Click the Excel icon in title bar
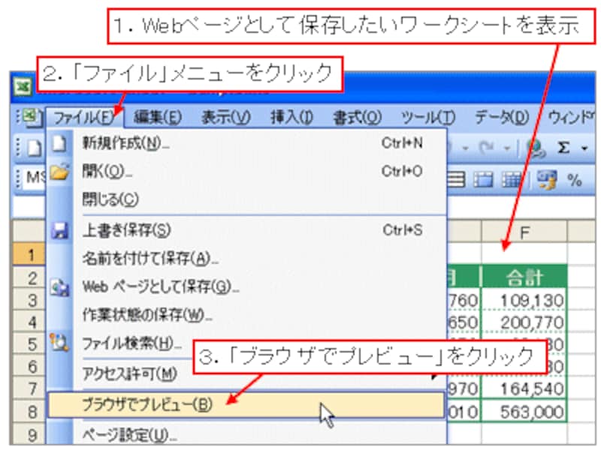Image resolution: width=601 pixels, height=450 pixels. (23, 87)
